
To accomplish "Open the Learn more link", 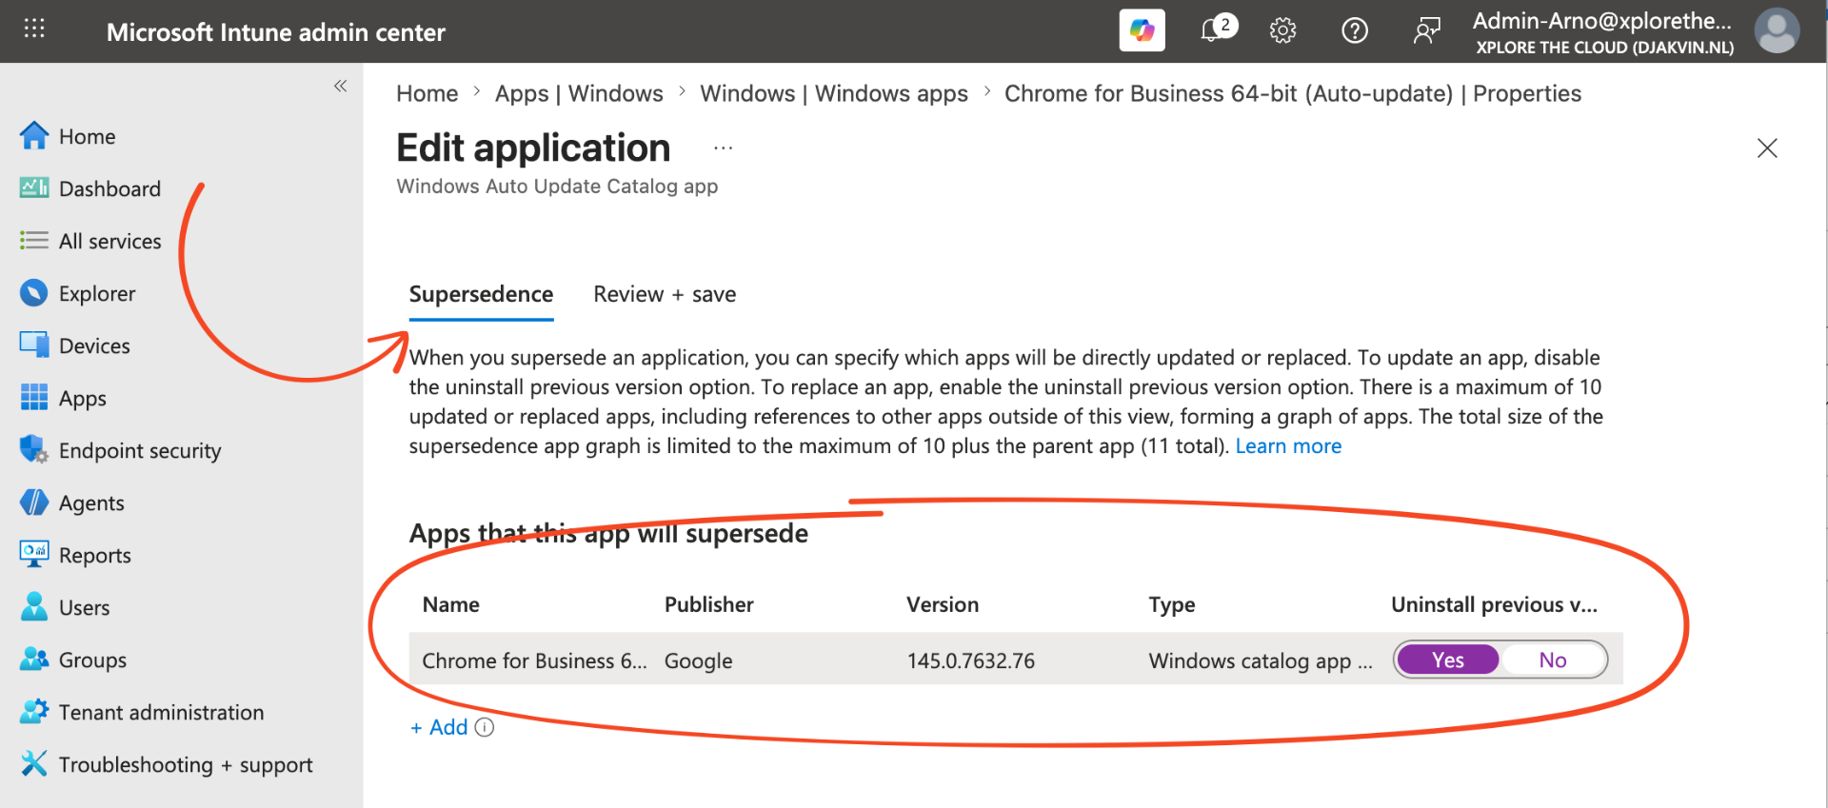I will coord(1288,445).
